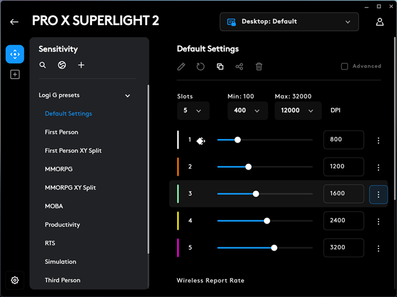The width and height of the screenshot is (397, 297).
Task: Click the 1200 DPI value field
Action: coord(344,167)
